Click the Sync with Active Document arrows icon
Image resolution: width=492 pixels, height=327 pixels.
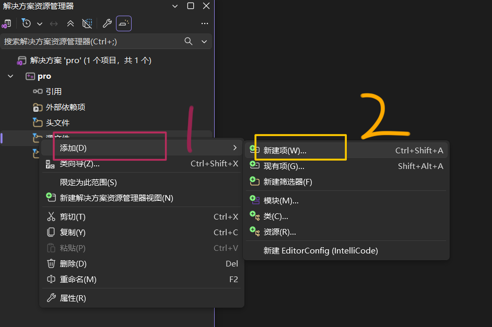(x=54, y=24)
